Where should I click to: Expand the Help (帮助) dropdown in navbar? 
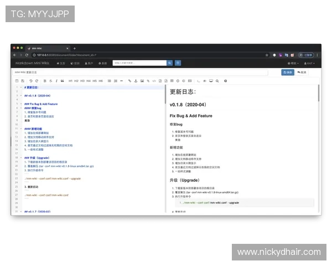pos(293,63)
